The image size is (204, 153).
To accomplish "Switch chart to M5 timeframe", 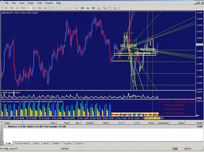I will [12, 8].
